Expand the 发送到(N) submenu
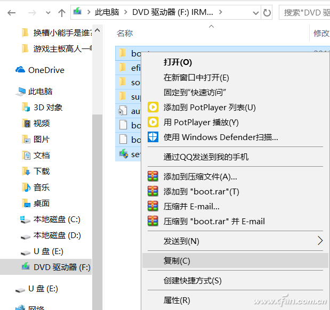 (x=235, y=241)
